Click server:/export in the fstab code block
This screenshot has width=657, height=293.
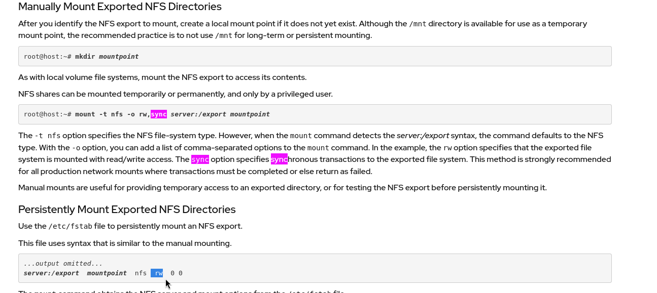point(51,273)
